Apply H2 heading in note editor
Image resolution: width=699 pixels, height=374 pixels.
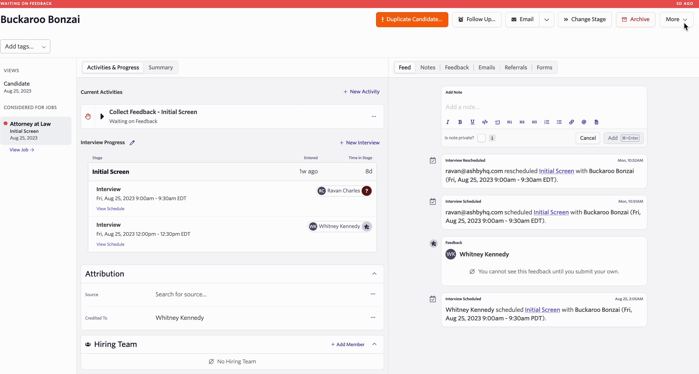[x=522, y=122]
